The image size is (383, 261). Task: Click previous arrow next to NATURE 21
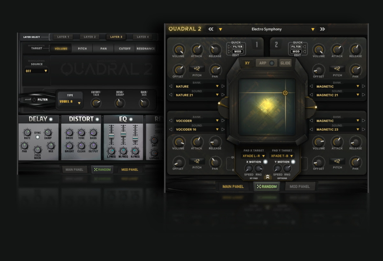tap(171, 95)
